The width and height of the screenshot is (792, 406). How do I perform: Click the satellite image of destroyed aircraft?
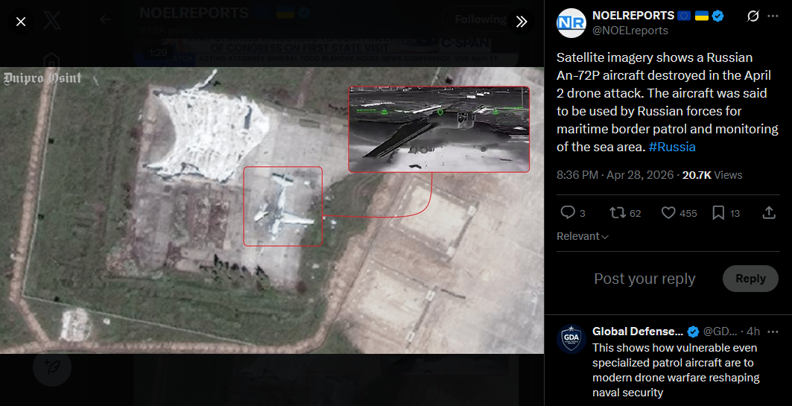(x=272, y=210)
